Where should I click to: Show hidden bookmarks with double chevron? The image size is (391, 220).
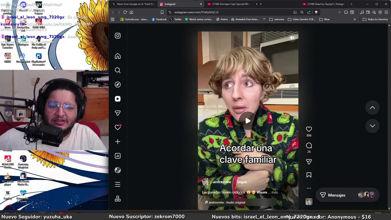pos(355,19)
